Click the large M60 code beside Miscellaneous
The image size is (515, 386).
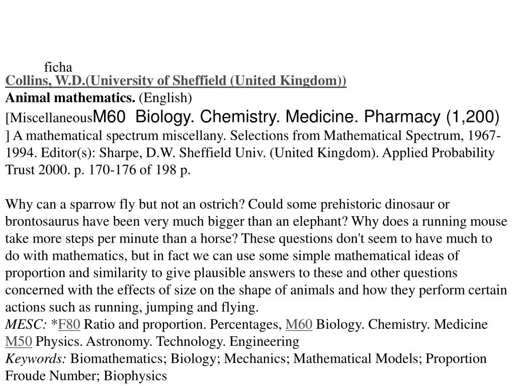click(x=109, y=117)
